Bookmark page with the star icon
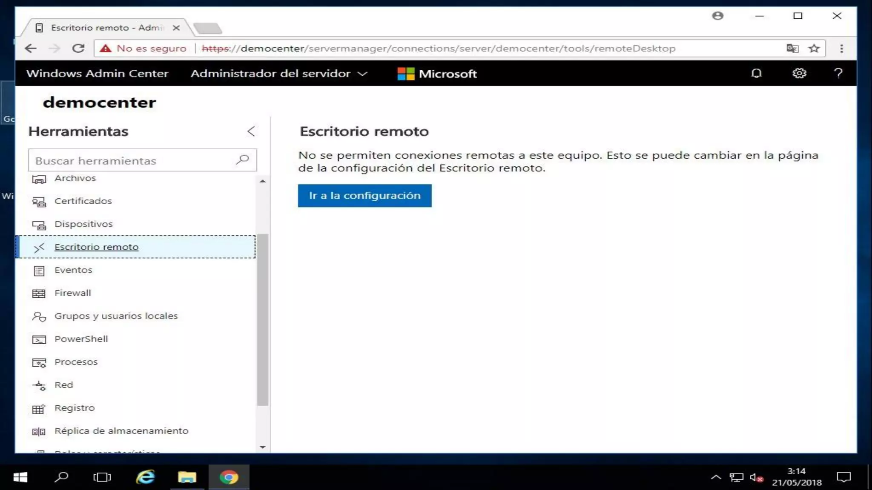 pos(814,48)
